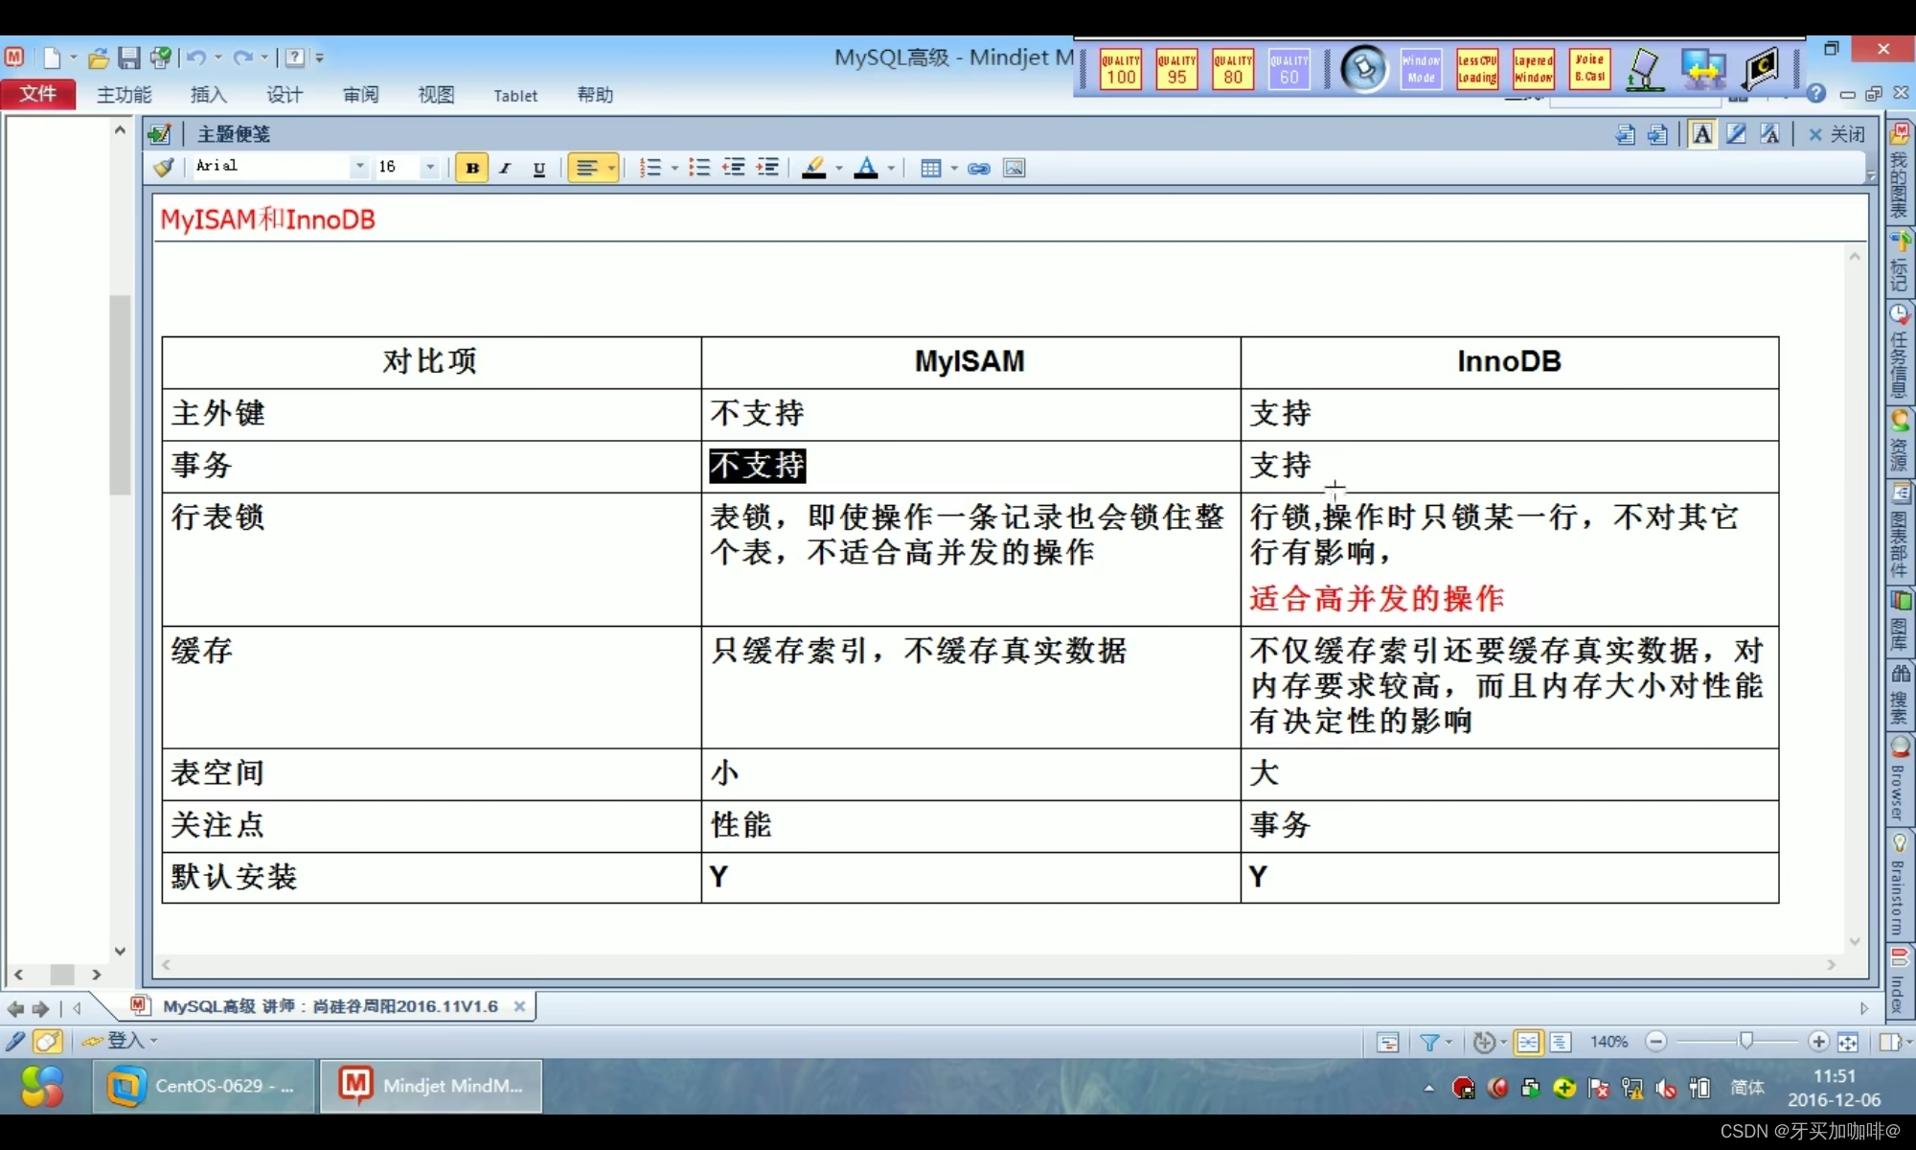Click the format painter brush icon
This screenshot has height=1150, width=1916.
pyautogui.click(x=164, y=168)
